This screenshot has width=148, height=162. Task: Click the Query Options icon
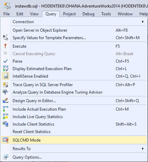click(5, 157)
